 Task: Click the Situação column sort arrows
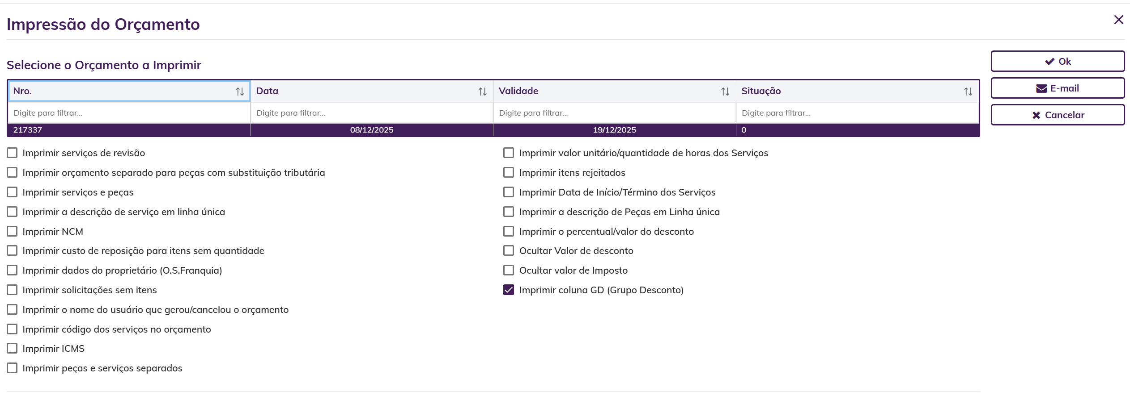(968, 92)
